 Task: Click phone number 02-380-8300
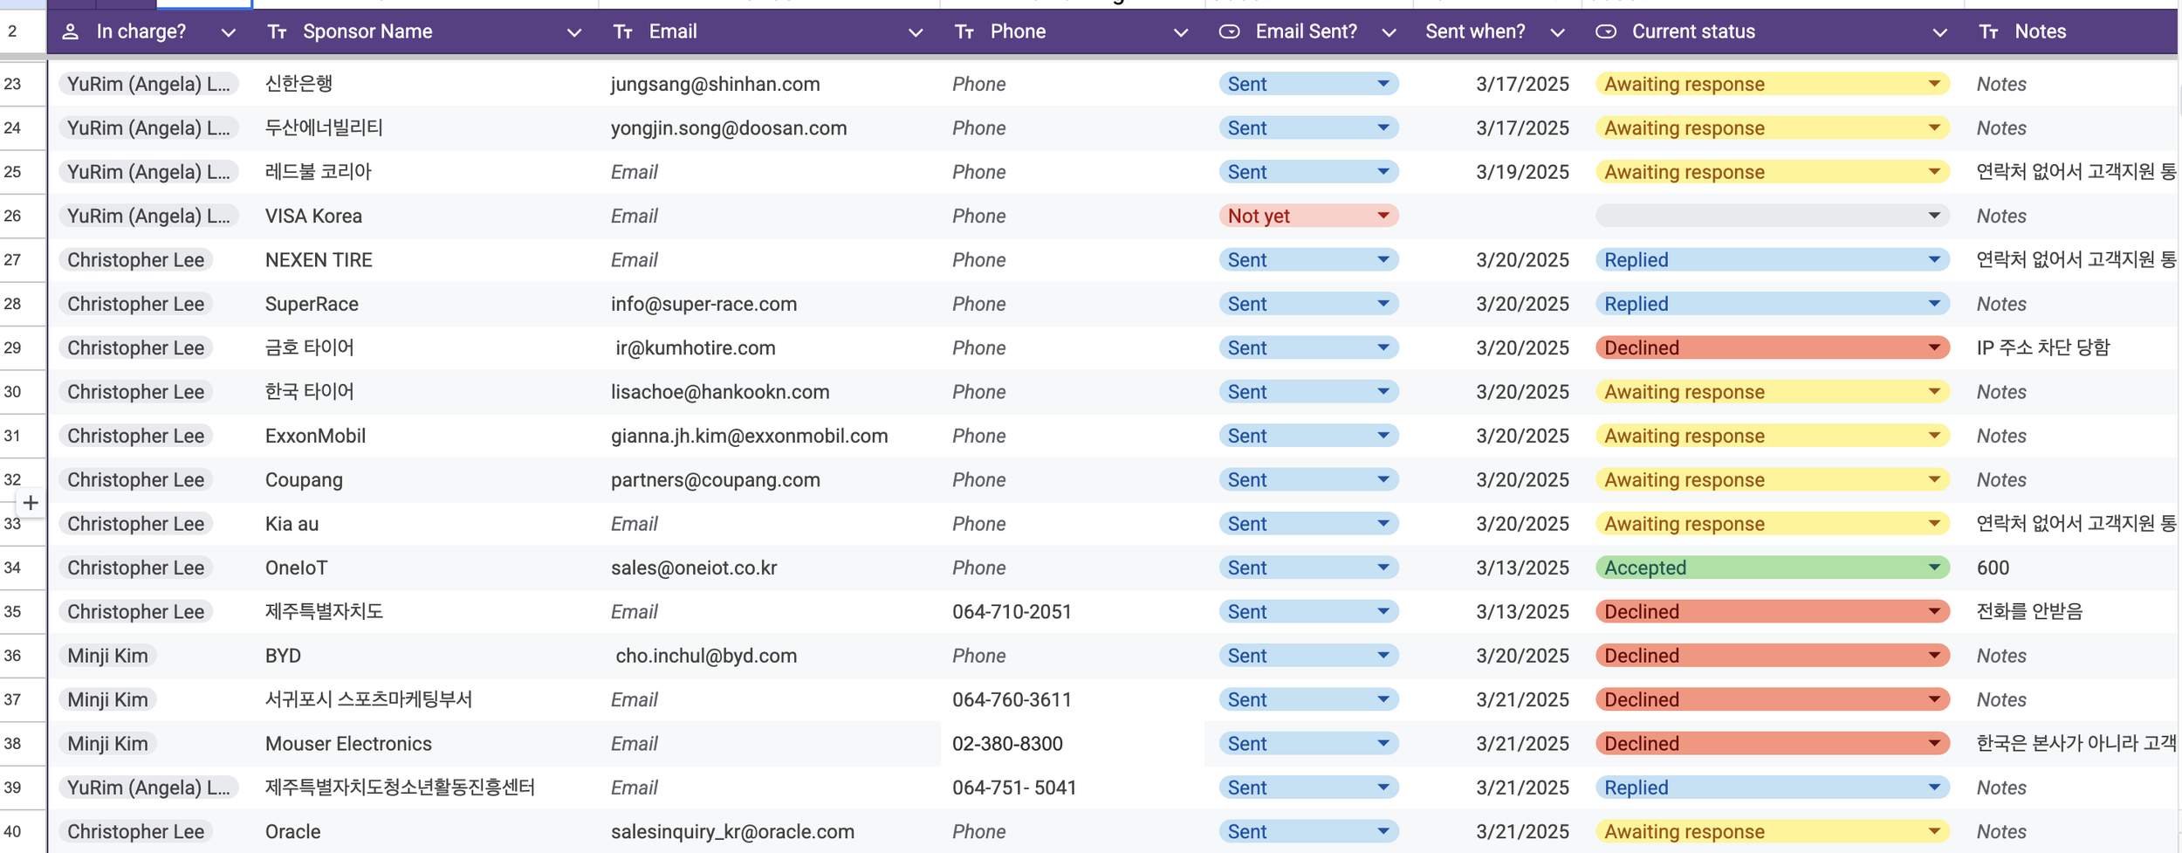click(x=1007, y=743)
